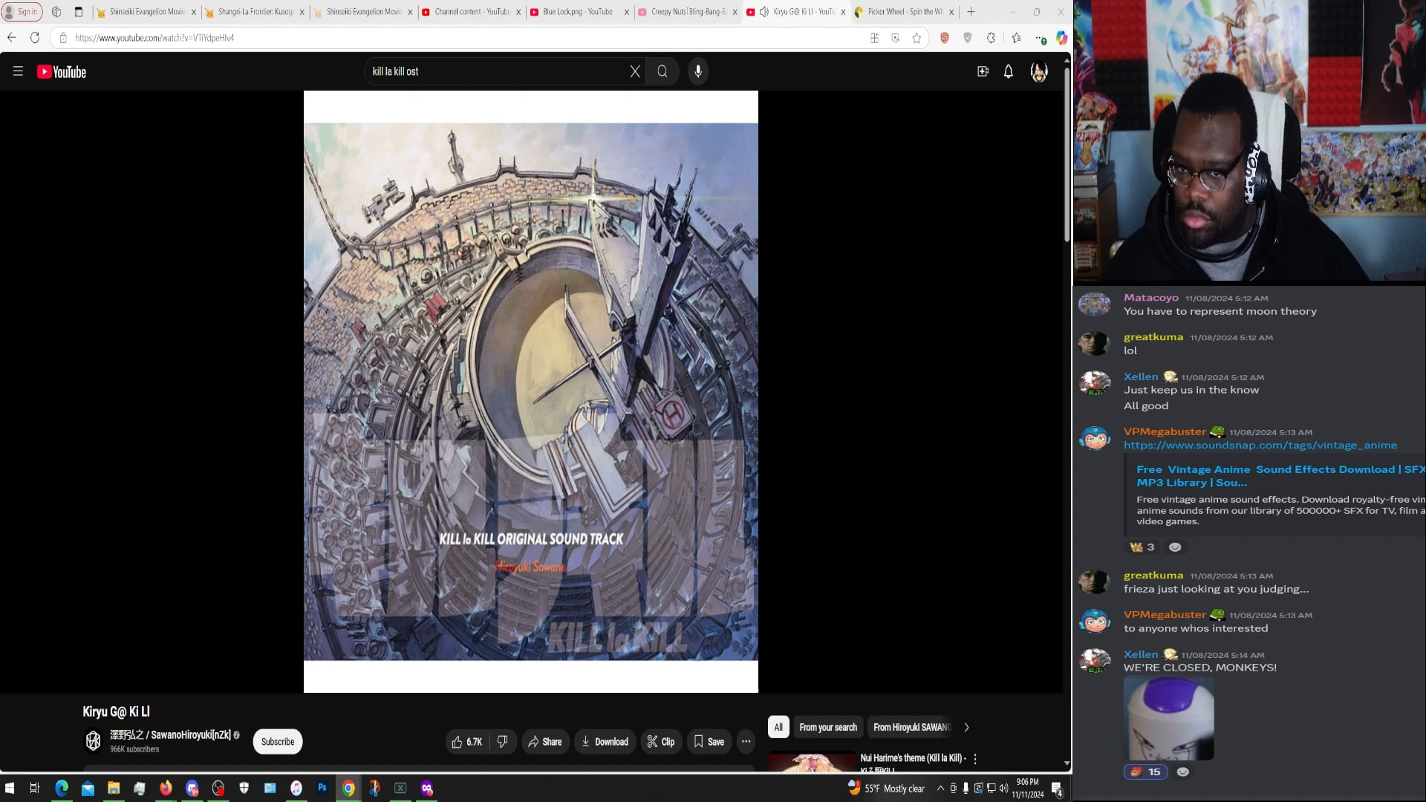1426x802 pixels.
Task: Select the From Hiroyuki SAWANO chip
Action: [x=912, y=728]
